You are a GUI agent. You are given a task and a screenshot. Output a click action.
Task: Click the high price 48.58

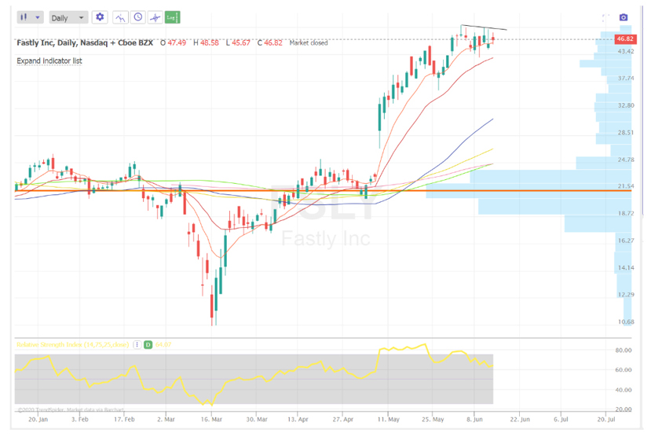[209, 42]
